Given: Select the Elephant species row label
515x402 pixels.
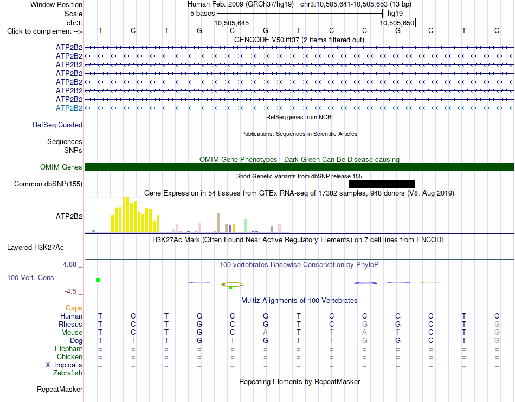Looking at the screenshot, I should tap(68, 348).
